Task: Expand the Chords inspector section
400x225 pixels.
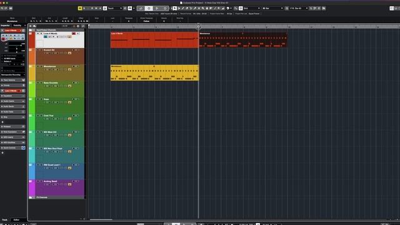Action: coord(12,85)
